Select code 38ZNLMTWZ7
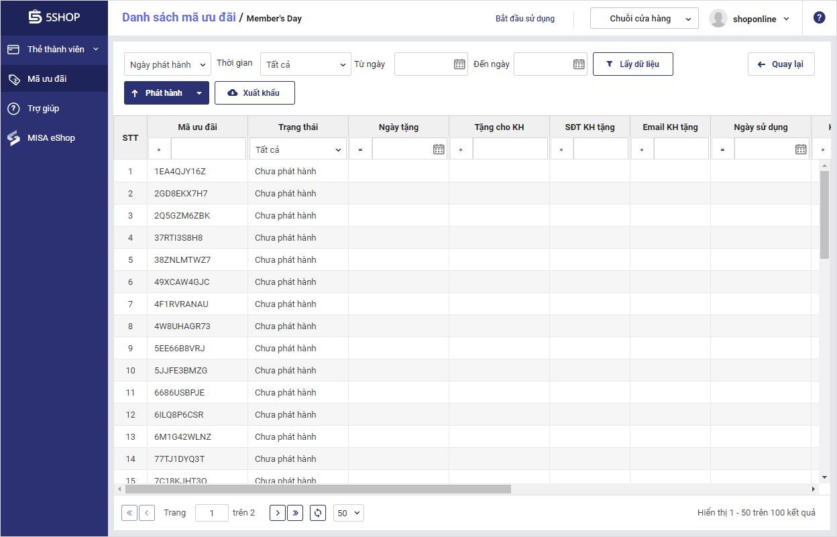837x537 pixels. pos(182,260)
